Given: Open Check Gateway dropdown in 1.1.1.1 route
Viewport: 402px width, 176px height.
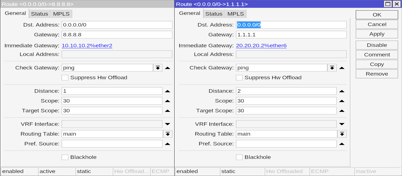Looking at the screenshot, I should pyautogui.click(x=332, y=68).
